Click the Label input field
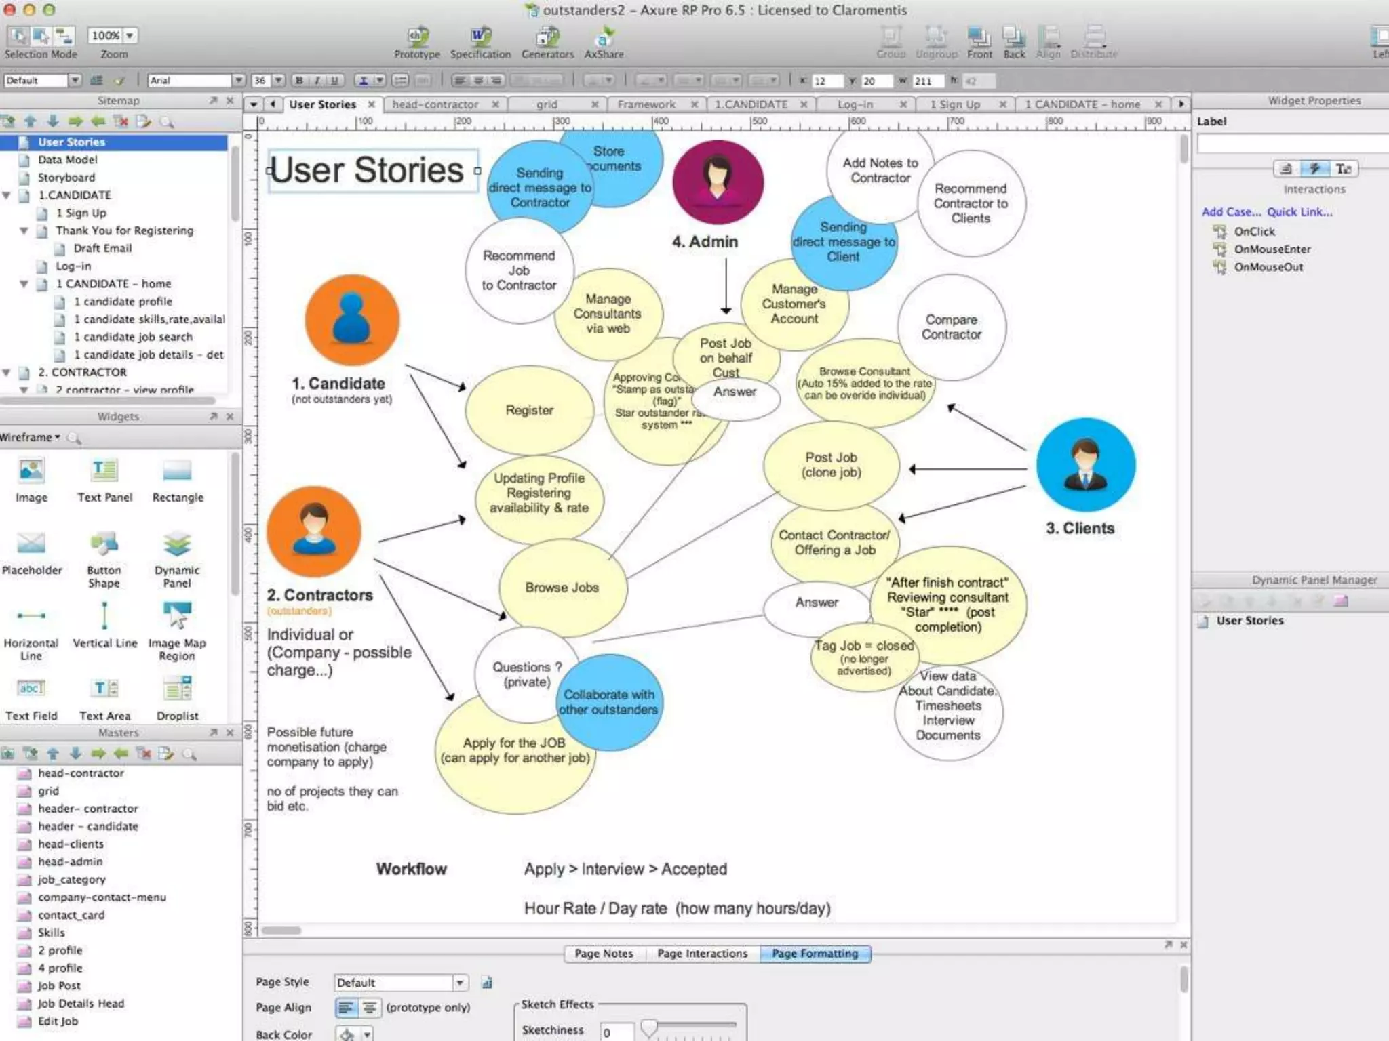 (x=1292, y=143)
